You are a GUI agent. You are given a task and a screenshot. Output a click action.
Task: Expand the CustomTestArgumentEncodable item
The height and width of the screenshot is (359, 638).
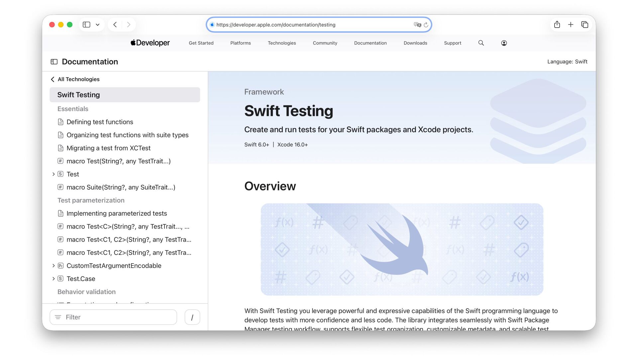click(x=53, y=266)
